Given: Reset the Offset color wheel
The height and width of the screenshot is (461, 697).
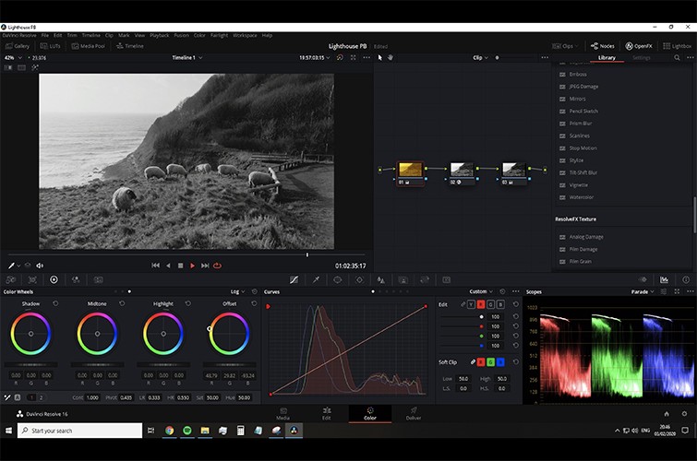Looking at the screenshot, I should pos(253,303).
